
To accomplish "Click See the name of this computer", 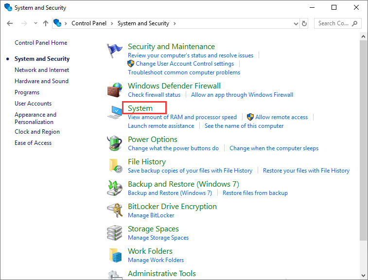I will pos(244,126).
